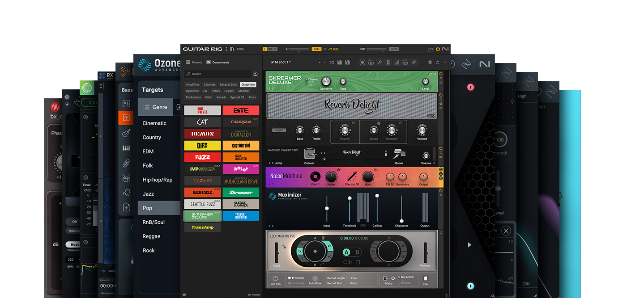Click the Vinyl 1 record icon in NoiseMachine
This screenshot has height=298, width=631.
(315, 176)
